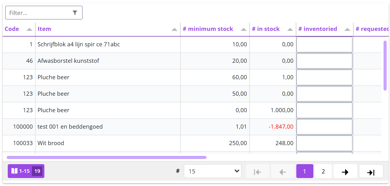Viewport: 390px width, 186px height.
Task: Click the inventoried field for Schrijfblok row
Action: coord(324,45)
